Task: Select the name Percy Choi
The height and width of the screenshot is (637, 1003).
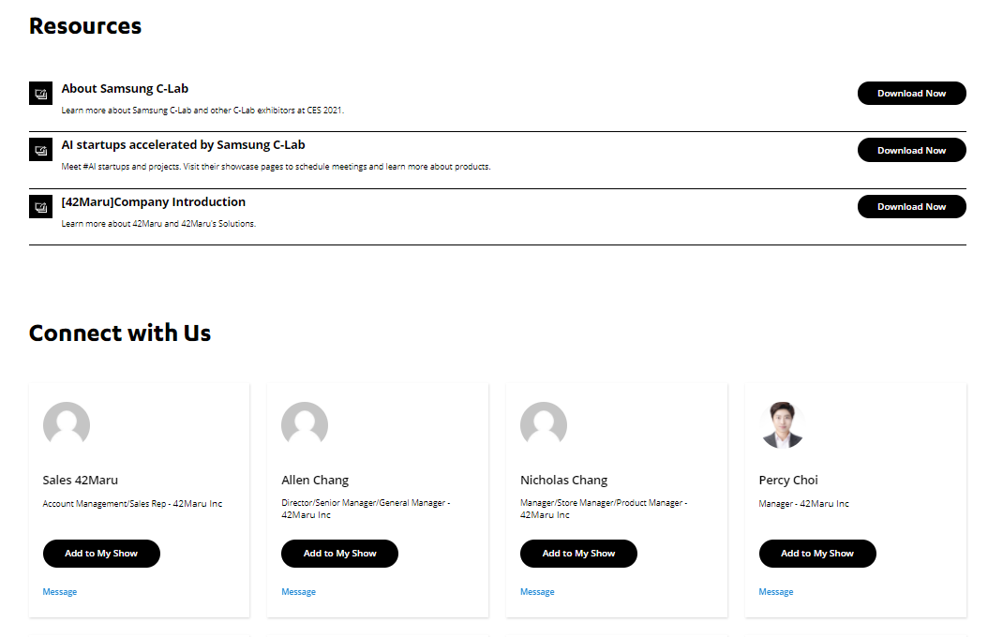Action: (x=788, y=481)
